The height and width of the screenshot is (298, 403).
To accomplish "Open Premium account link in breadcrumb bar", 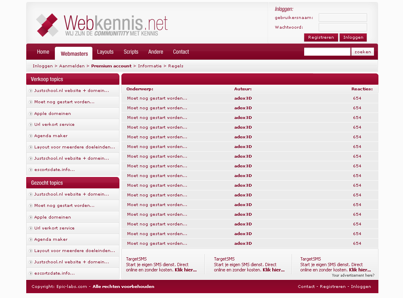I will tap(111, 66).
